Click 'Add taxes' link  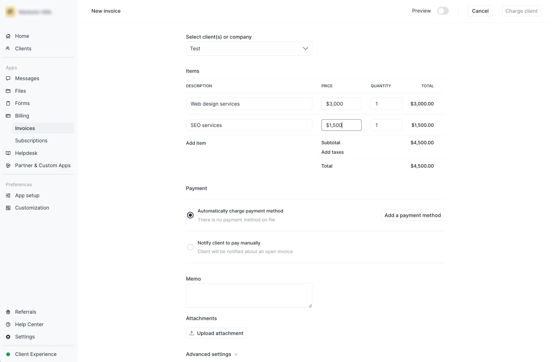pos(332,152)
